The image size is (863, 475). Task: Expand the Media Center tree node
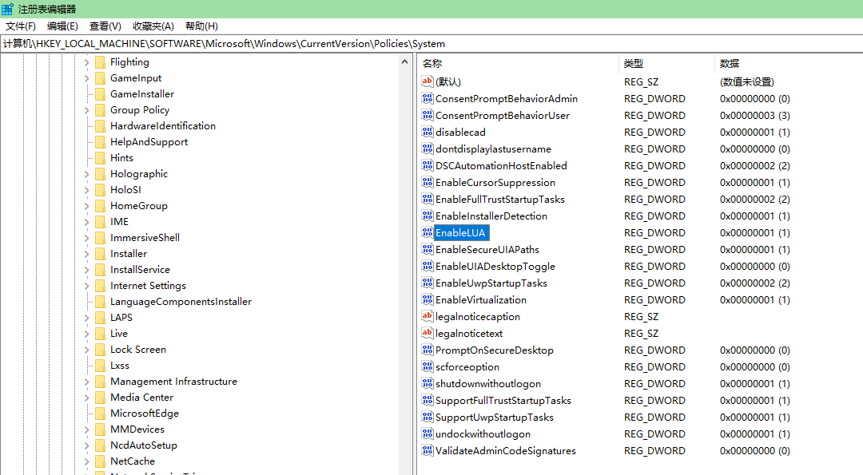pos(86,398)
